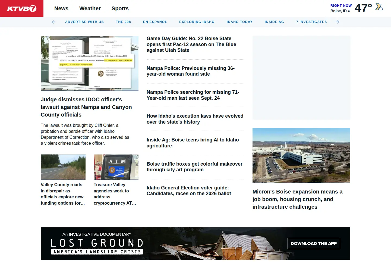Open the Micron campus aerial photo

tap(301, 155)
